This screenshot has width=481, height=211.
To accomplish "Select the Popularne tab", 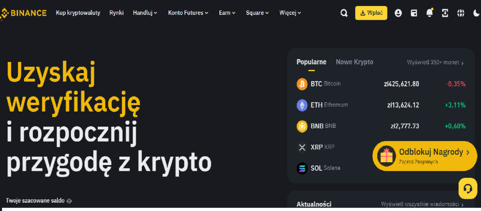I will point(311,62).
